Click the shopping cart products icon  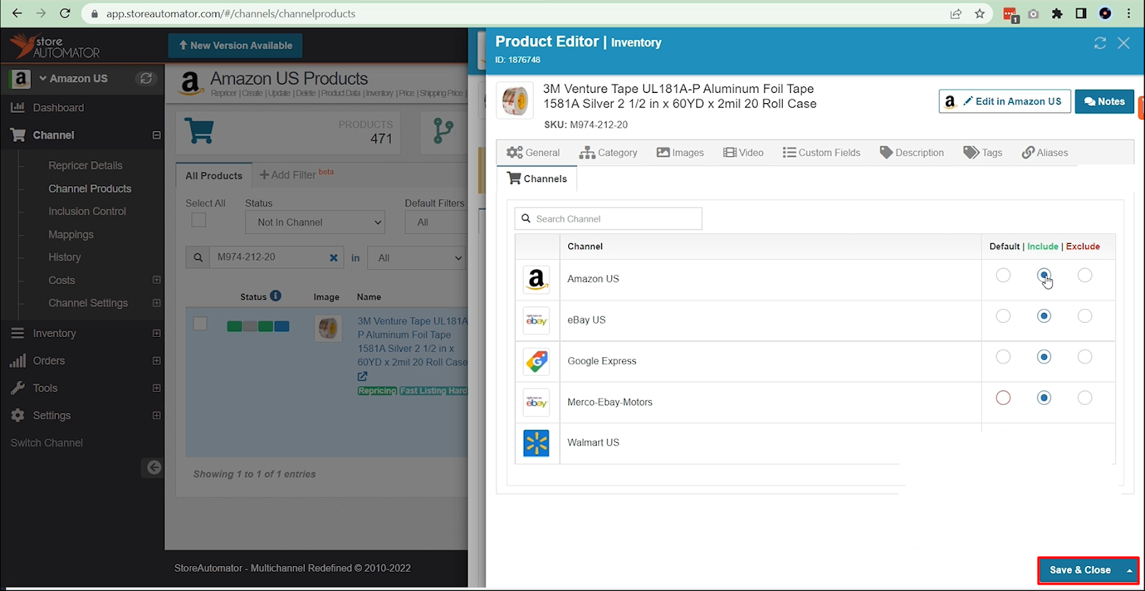click(x=199, y=130)
